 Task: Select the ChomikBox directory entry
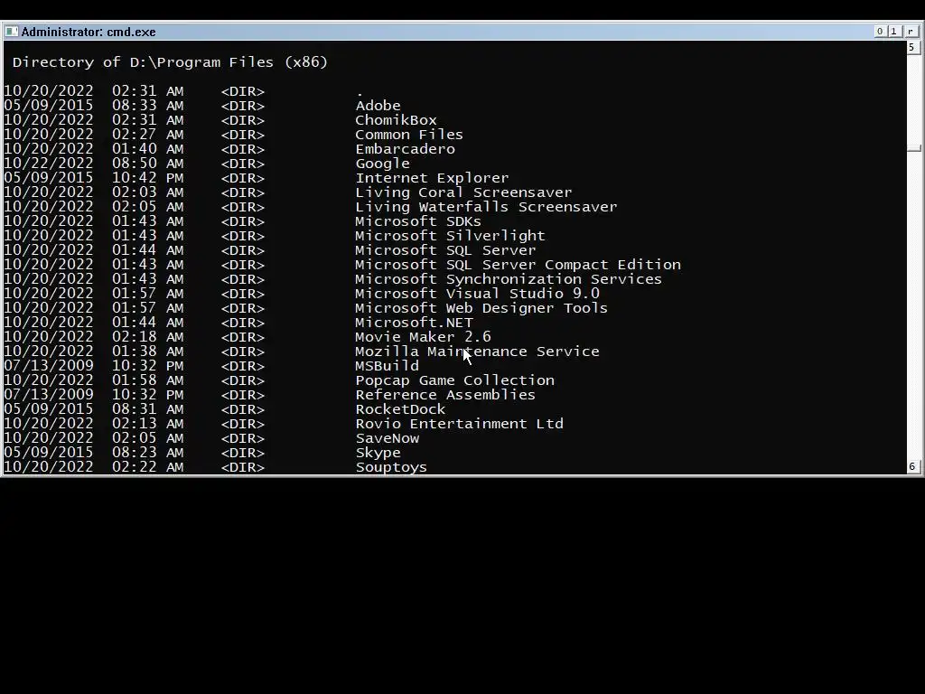tap(396, 120)
